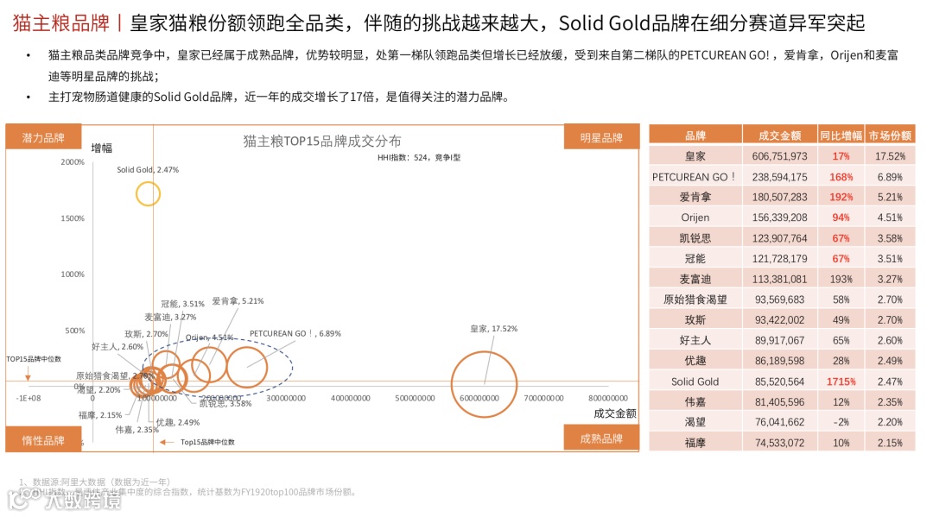Click the 潜力品牌 corner label
Screen dimensions: 933x517
coord(43,136)
